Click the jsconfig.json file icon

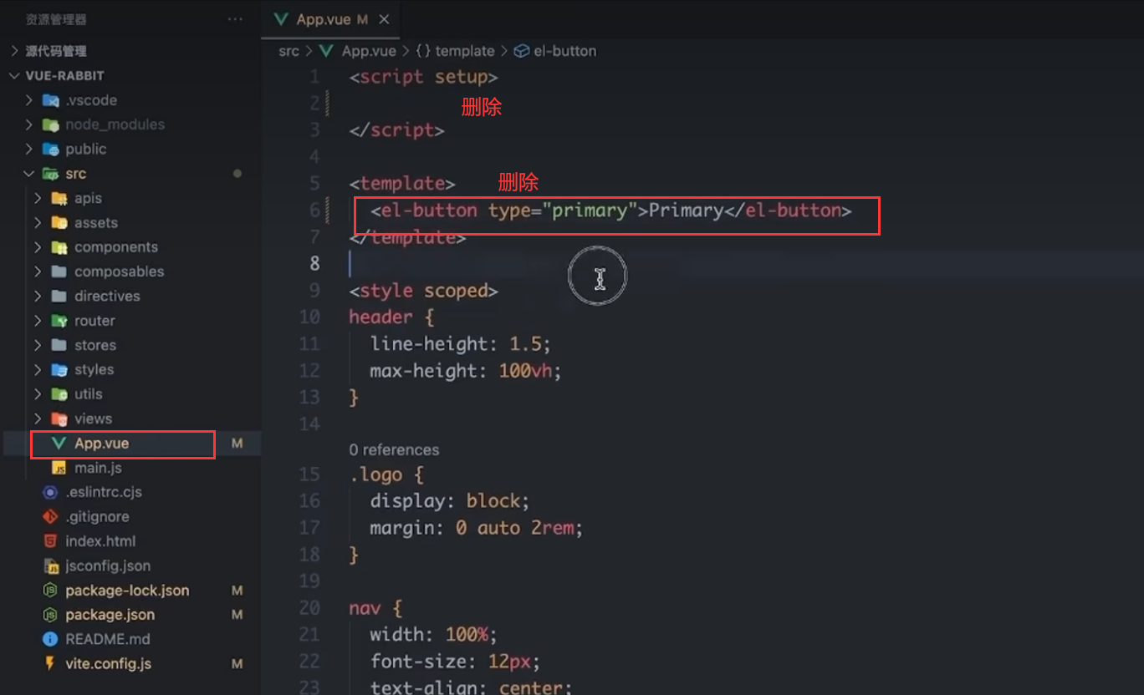coord(50,566)
